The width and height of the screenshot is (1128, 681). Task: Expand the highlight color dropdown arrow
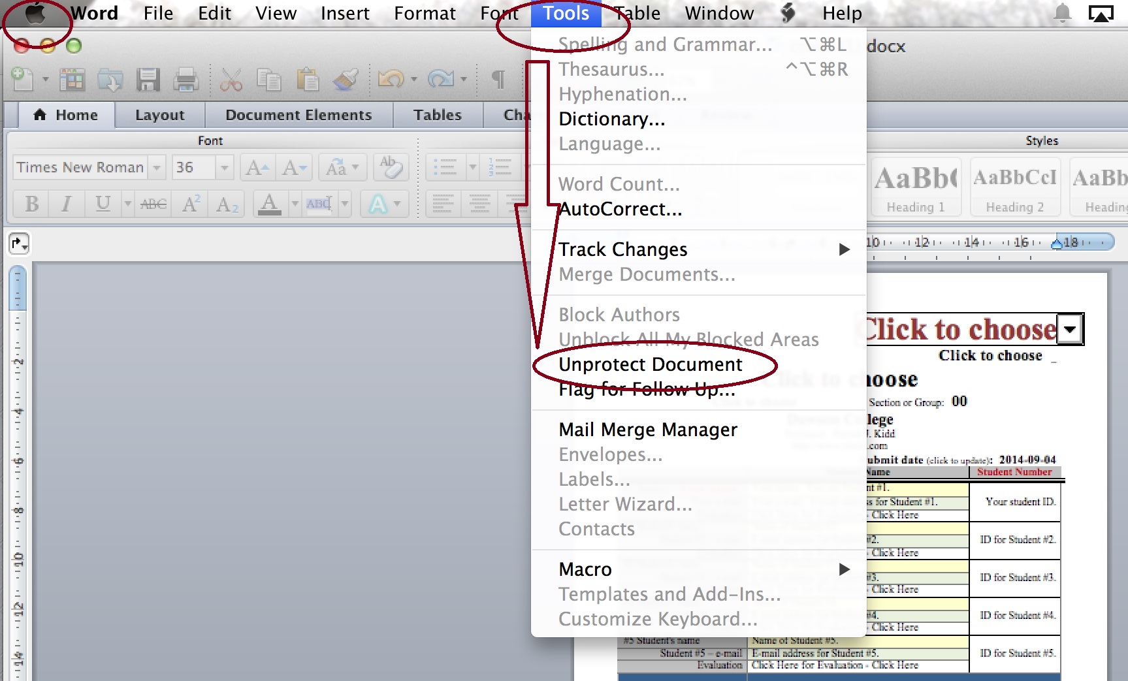coord(345,204)
